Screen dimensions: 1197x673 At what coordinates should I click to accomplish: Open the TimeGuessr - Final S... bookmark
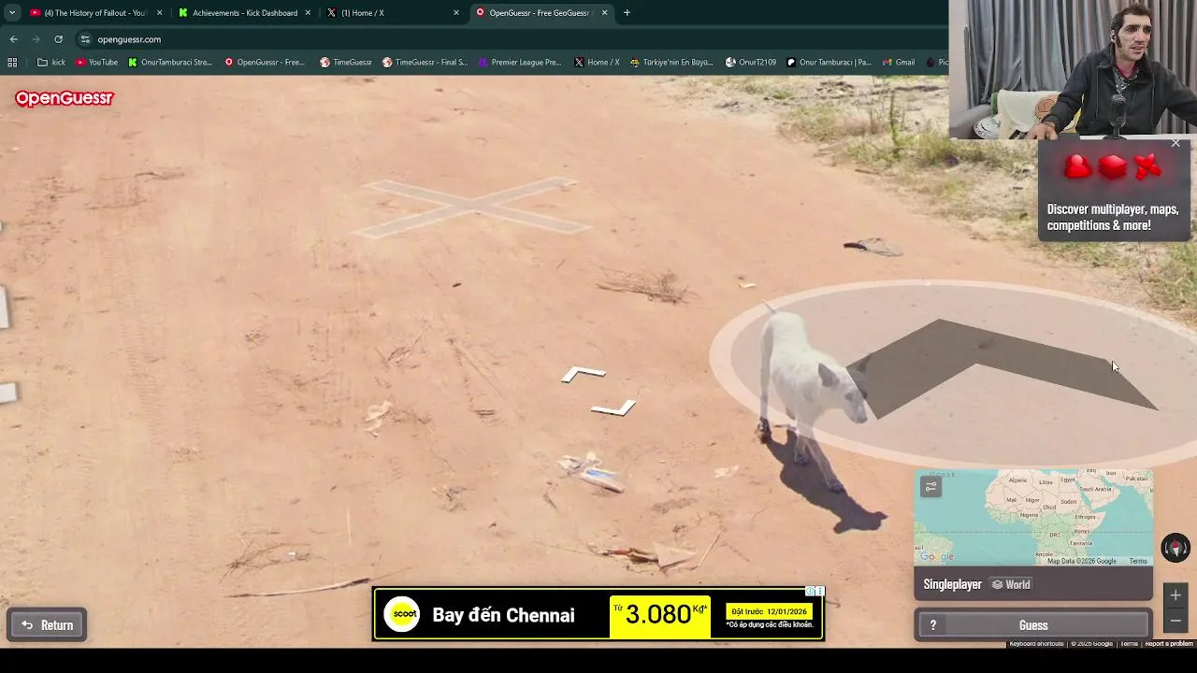click(425, 63)
